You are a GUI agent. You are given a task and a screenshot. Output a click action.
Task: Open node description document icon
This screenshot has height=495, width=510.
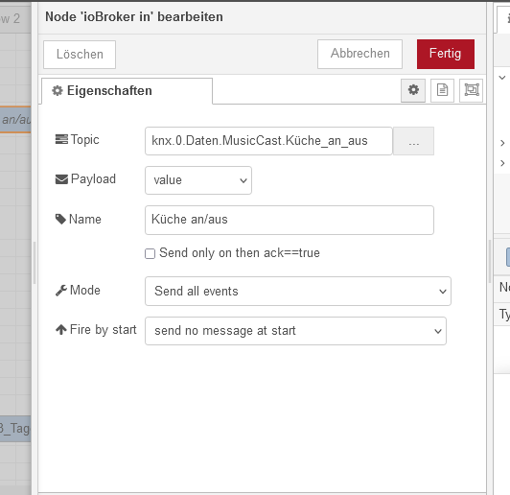tap(442, 90)
